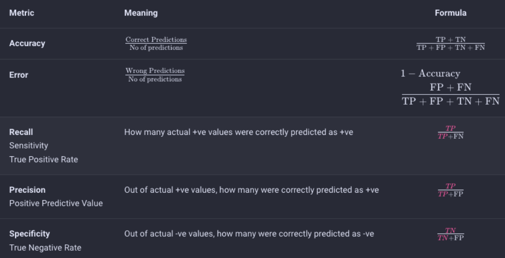Click the Formula column header
This screenshot has height=258, width=505.
pyautogui.click(x=450, y=13)
